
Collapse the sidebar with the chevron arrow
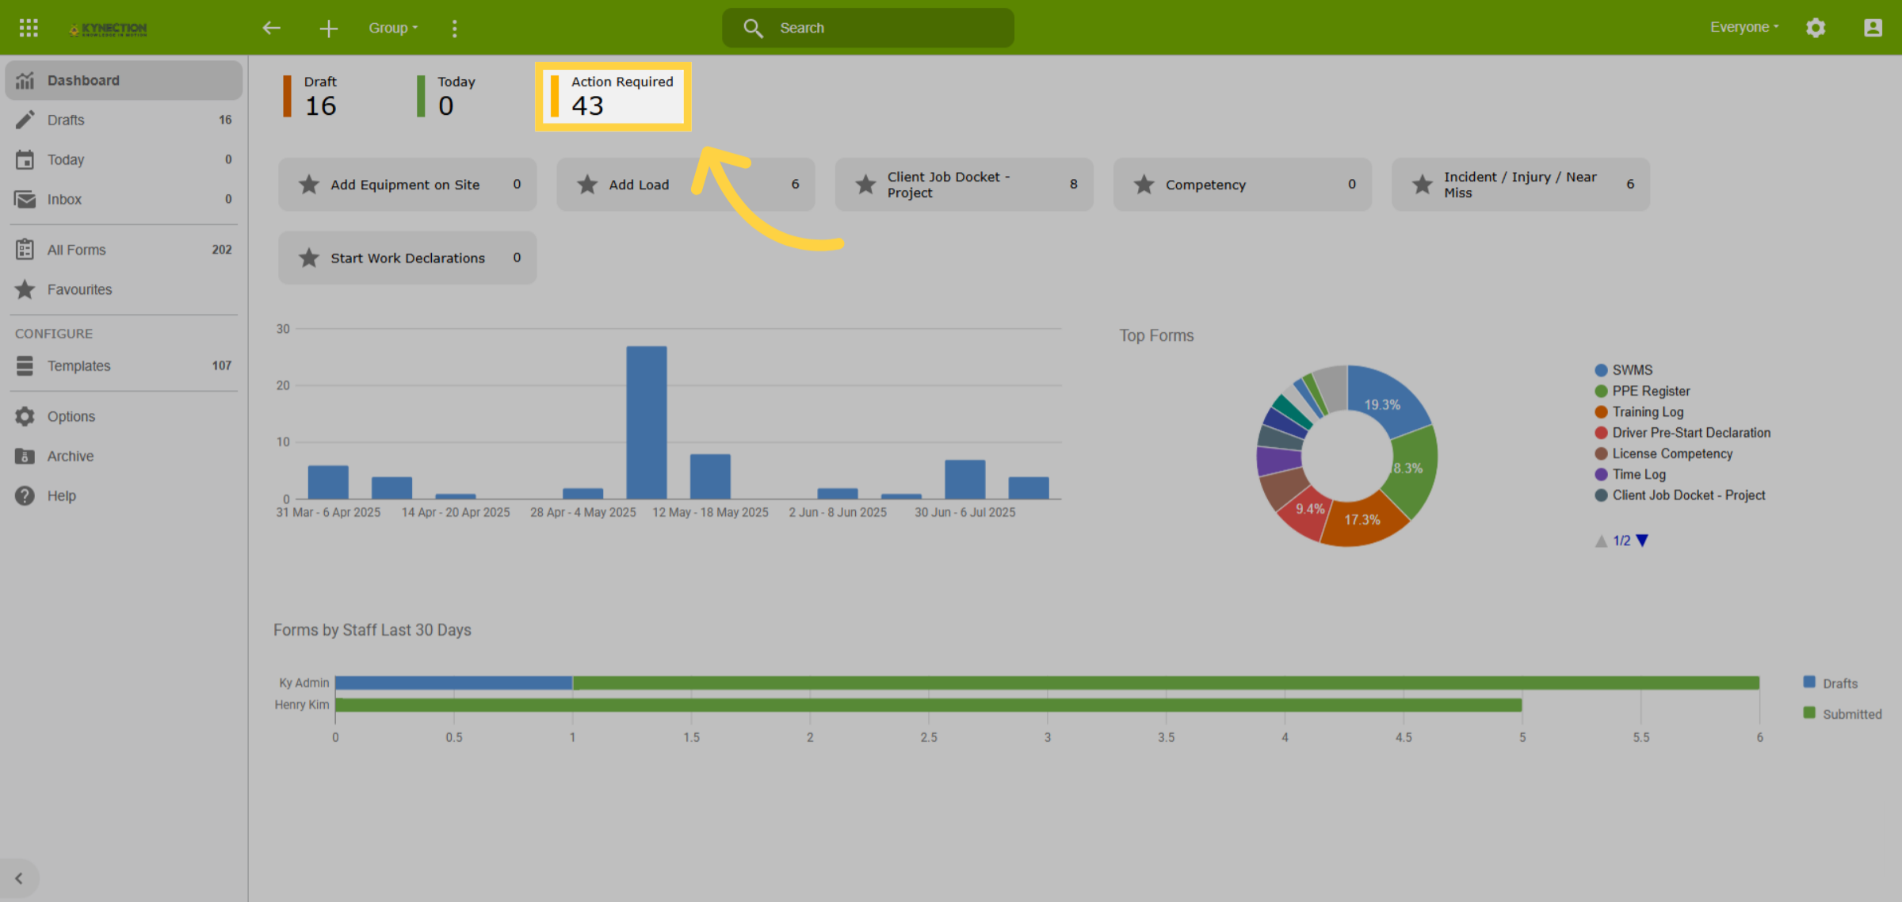19,878
